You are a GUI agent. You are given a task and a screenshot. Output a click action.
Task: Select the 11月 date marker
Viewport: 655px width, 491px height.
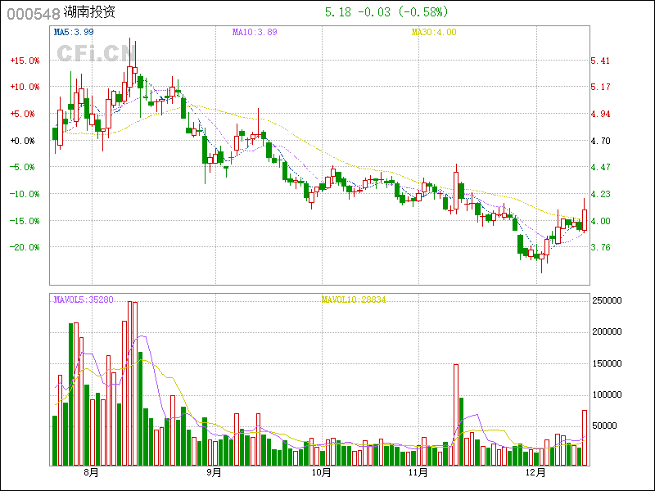click(x=418, y=472)
